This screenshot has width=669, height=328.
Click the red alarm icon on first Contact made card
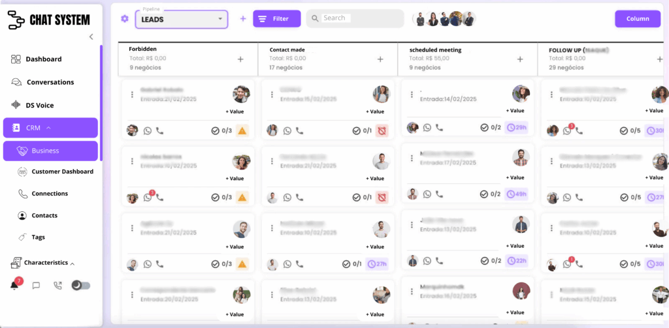point(382,131)
